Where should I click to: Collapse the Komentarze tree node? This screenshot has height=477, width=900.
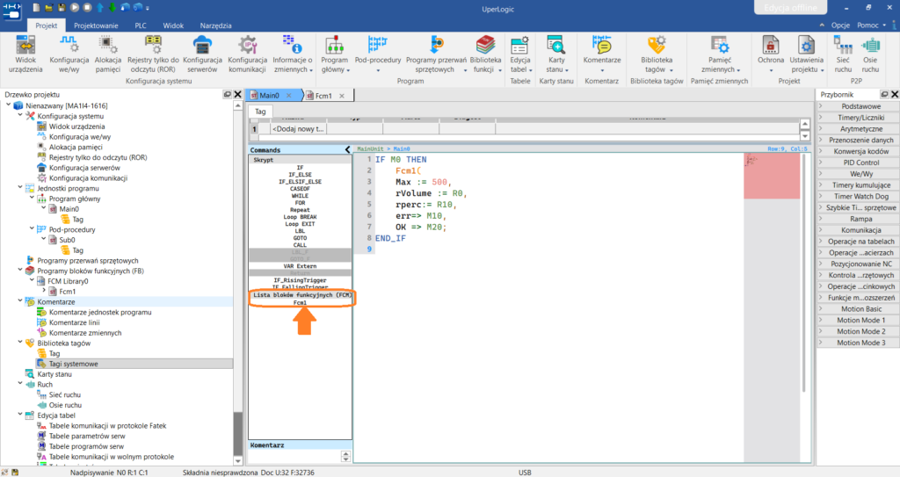click(x=20, y=301)
